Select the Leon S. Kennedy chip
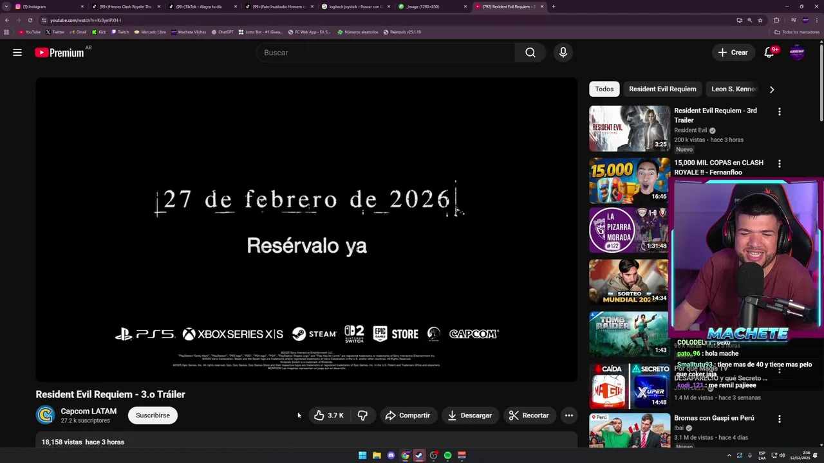Screen dimensions: 824x463 pyautogui.click(x=734, y=89)
